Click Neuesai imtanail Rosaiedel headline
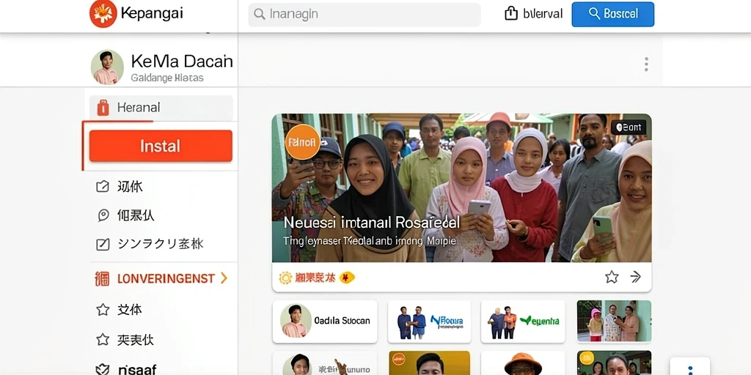Screen dimensions: 751x375 point(372,223)
